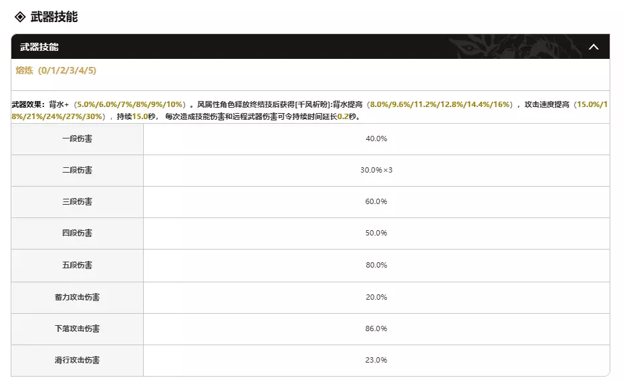Collapse the 武器技能 panel with the chevron
Image resolution: width=623 pixels, height=380 pixels.
tap(593, 47)
